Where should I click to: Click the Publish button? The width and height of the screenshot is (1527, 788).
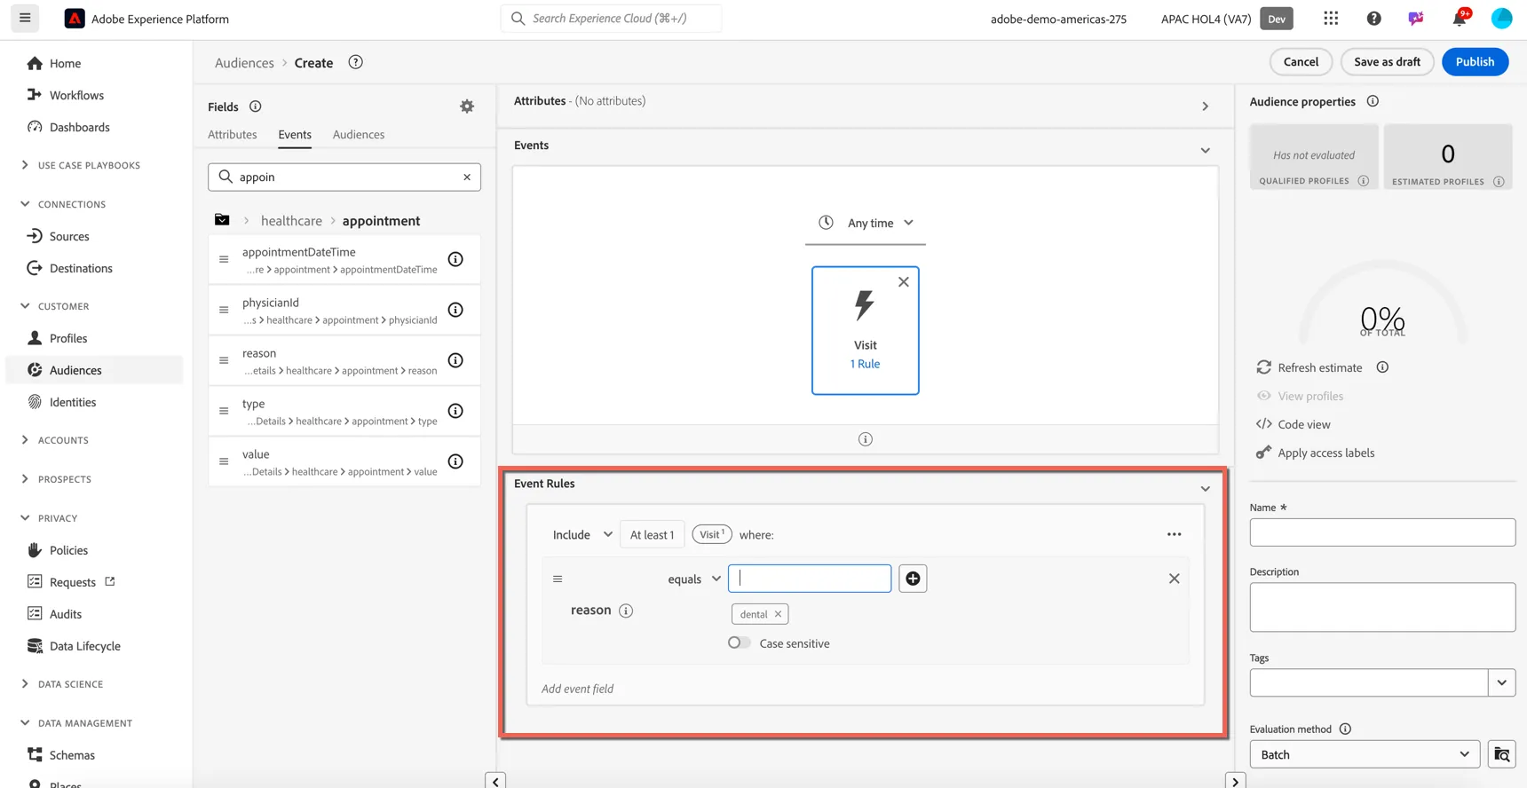[x=1475, y=61]
